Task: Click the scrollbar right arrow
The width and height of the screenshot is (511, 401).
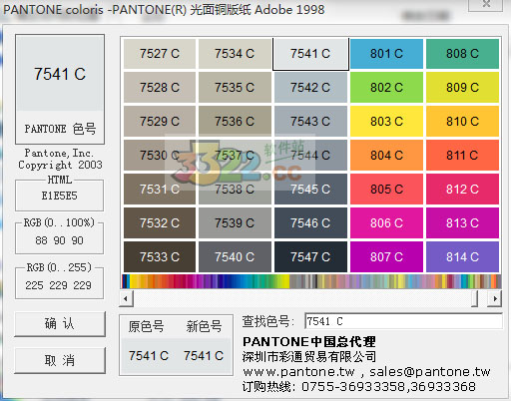Action: tap(495, 298)
